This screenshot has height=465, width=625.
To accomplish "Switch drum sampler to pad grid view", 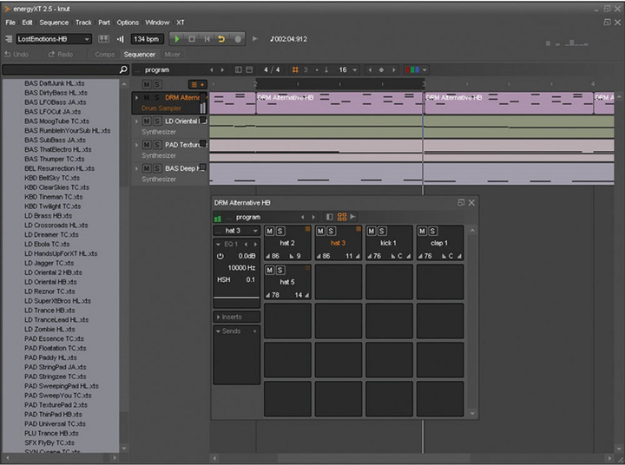I will [342, 217].
